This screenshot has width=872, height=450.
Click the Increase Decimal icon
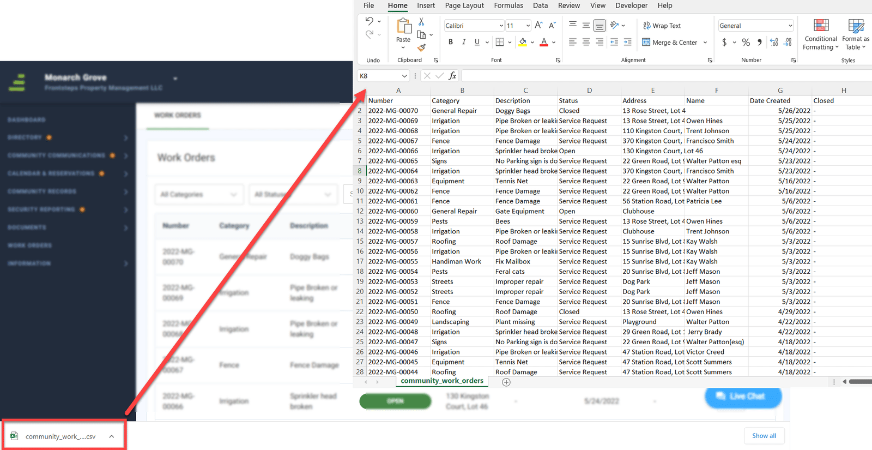coord(774,42)
